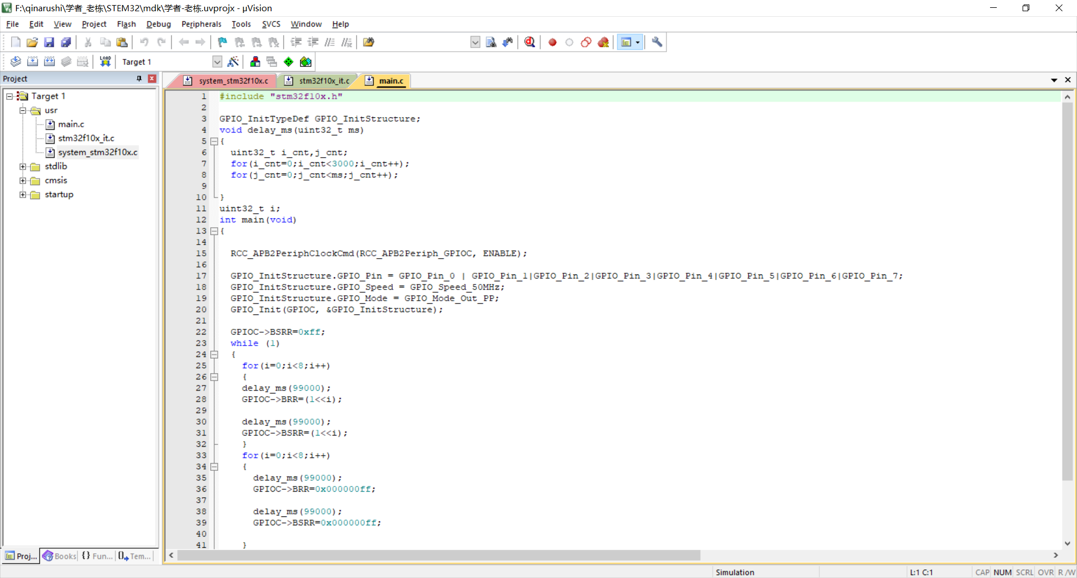The height and width of the screenshot is (578, 1077).
Task: Click the horizontal scrollbar below the editor
Action: pos(438,556)
